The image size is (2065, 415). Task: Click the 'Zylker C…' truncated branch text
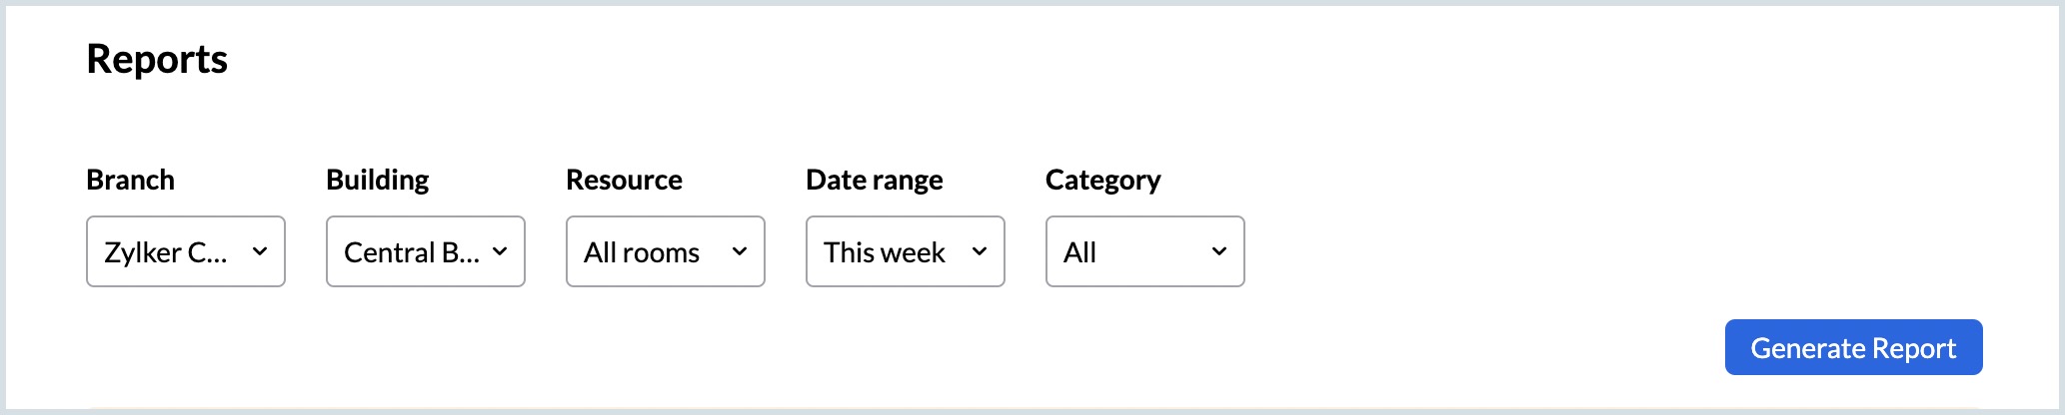pos(166,252)
